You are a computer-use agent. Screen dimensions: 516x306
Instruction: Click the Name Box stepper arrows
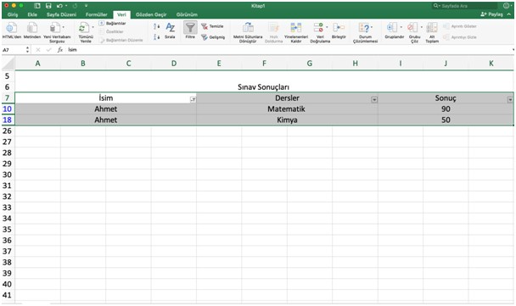(x=27, y=50)
